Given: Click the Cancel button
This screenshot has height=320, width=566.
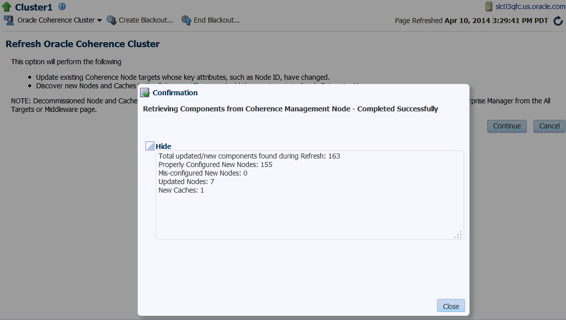Looking at the screenshot, I should [549, 126].
